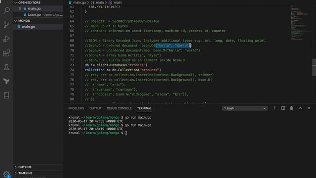Open the MongoDB leaf view

(6, 81)
